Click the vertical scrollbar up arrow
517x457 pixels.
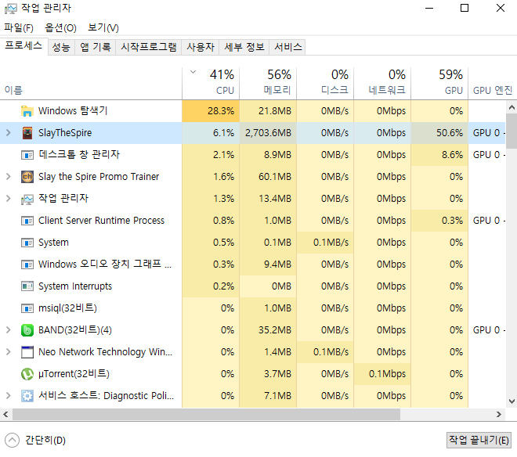tap(512, 107)
